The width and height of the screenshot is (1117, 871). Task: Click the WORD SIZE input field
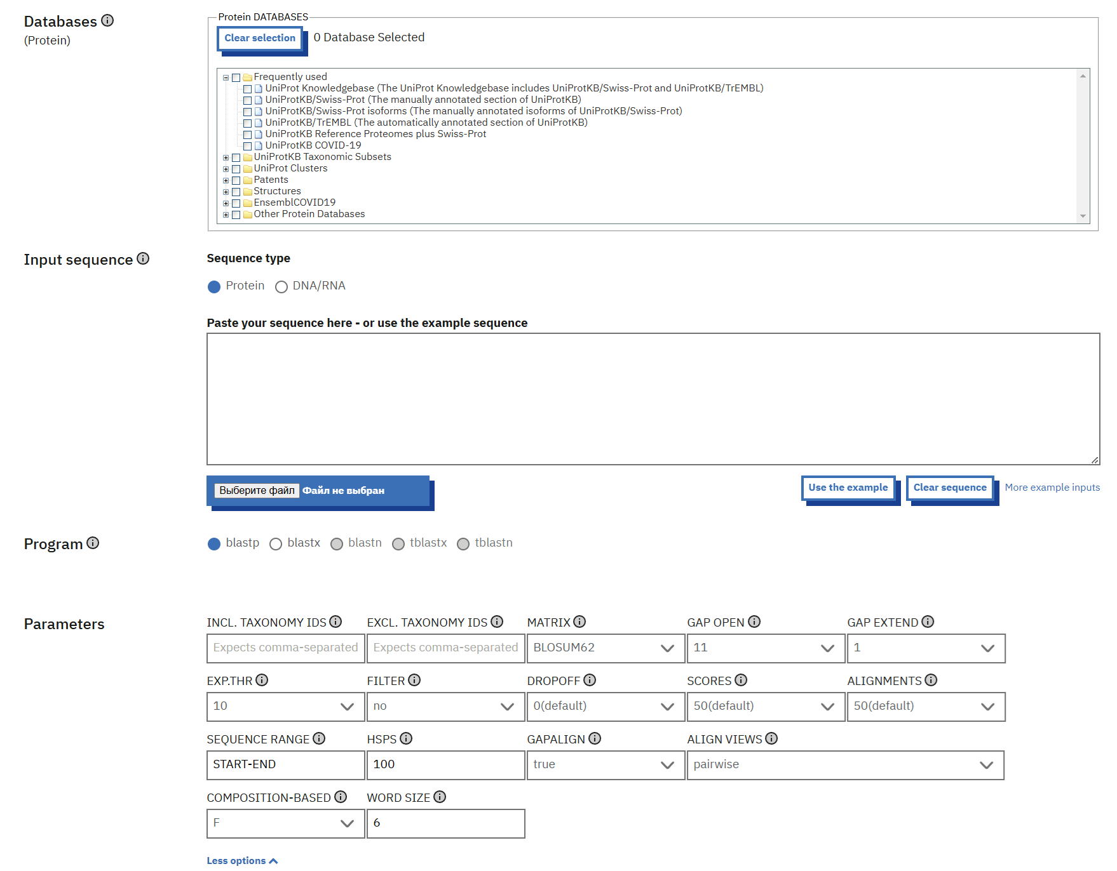445,823
